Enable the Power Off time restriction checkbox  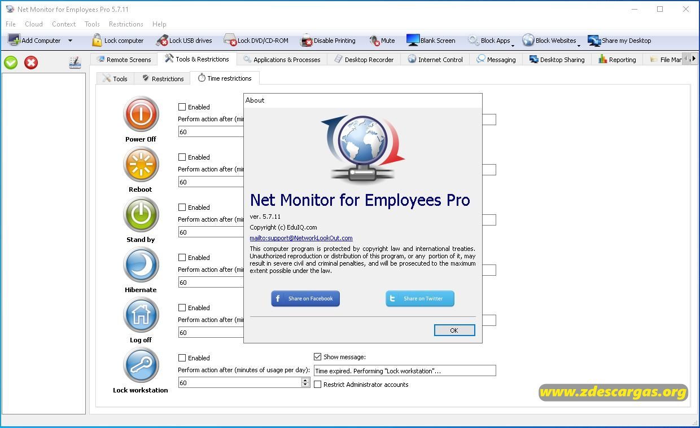click(x=182, y=107)
